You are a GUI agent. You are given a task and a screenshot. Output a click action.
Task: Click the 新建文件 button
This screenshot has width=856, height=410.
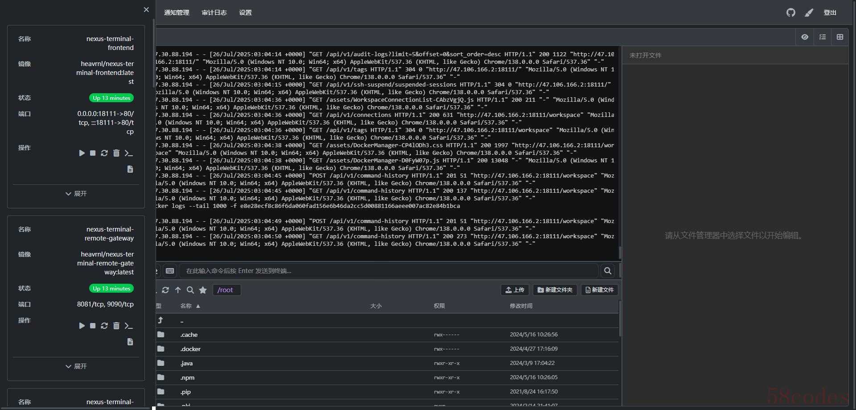(600, 290)
